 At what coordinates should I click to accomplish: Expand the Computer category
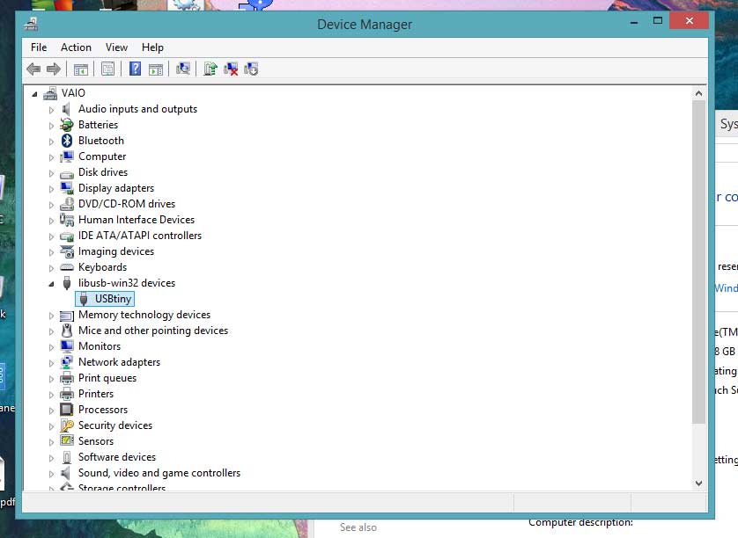click(51, 157)
